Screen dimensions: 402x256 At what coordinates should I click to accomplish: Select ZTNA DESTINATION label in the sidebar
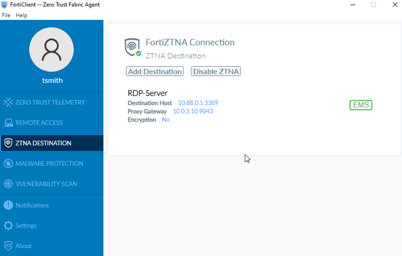pos(43,143)
